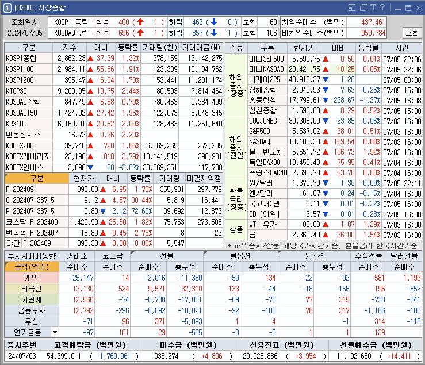Image resolution: width=425 pixels, height=365 pixels.
Task: Click the 차익순매수 value 437,461
Action: [373, 22]
